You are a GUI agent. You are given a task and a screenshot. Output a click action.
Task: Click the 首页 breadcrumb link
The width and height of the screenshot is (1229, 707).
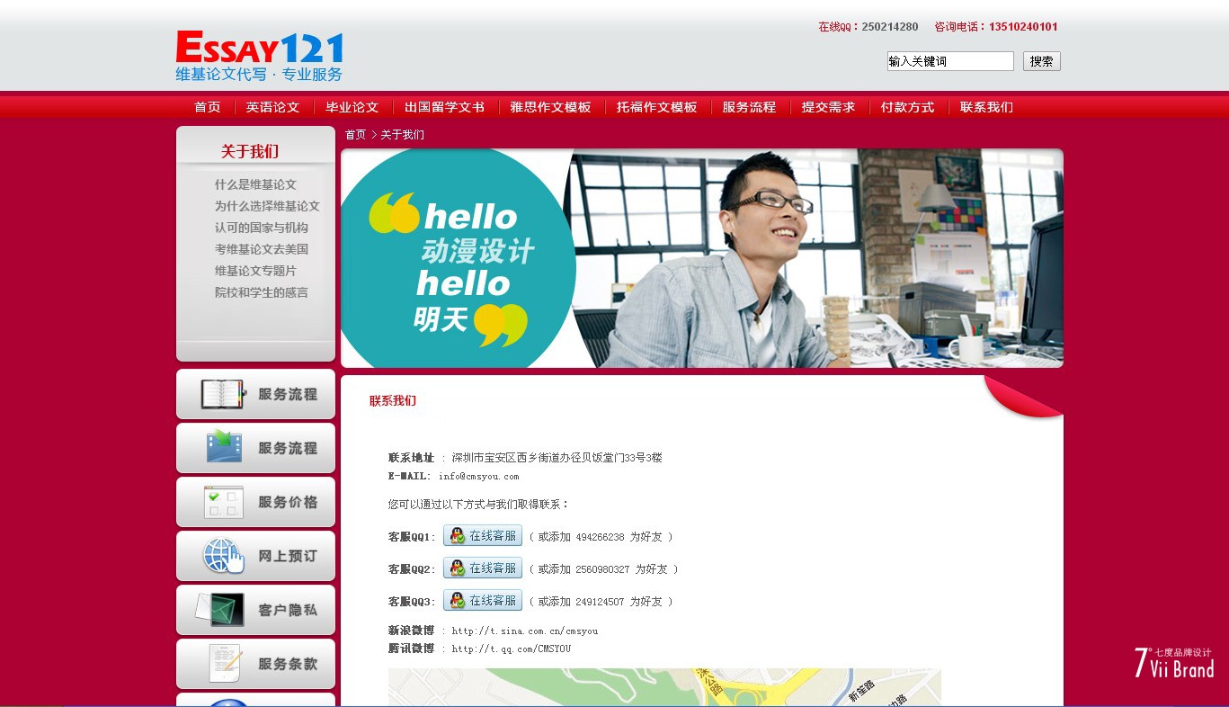click(x=355, y=135)
